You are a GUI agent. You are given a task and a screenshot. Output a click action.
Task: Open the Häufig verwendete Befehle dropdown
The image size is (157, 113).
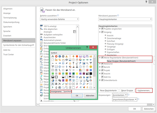coord(59,19)
